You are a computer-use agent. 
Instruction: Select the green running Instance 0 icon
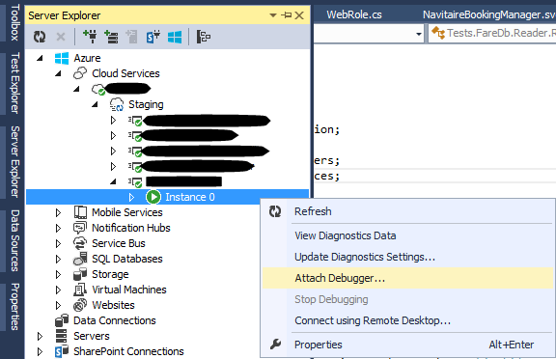(153, 197)
